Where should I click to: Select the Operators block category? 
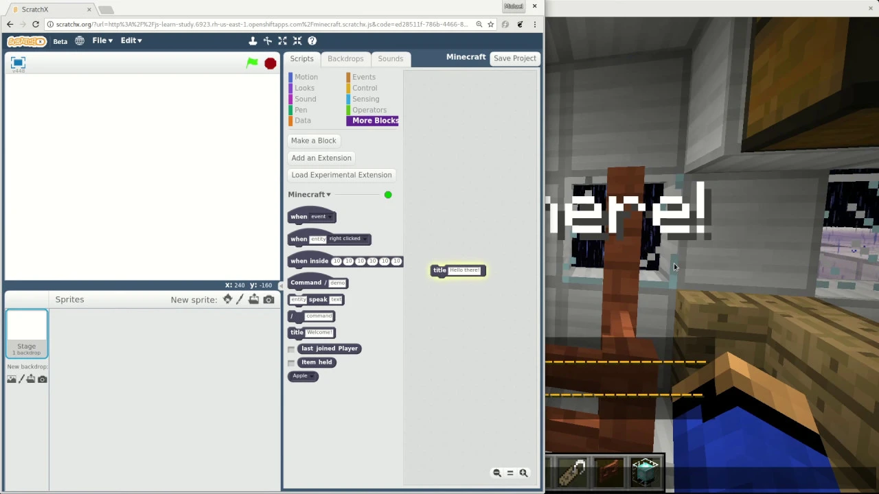369,110
